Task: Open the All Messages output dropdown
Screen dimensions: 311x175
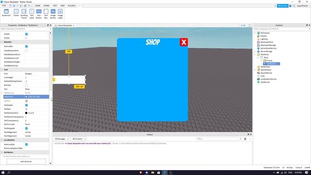Action: pyautogui.click(x=62, y=139)
